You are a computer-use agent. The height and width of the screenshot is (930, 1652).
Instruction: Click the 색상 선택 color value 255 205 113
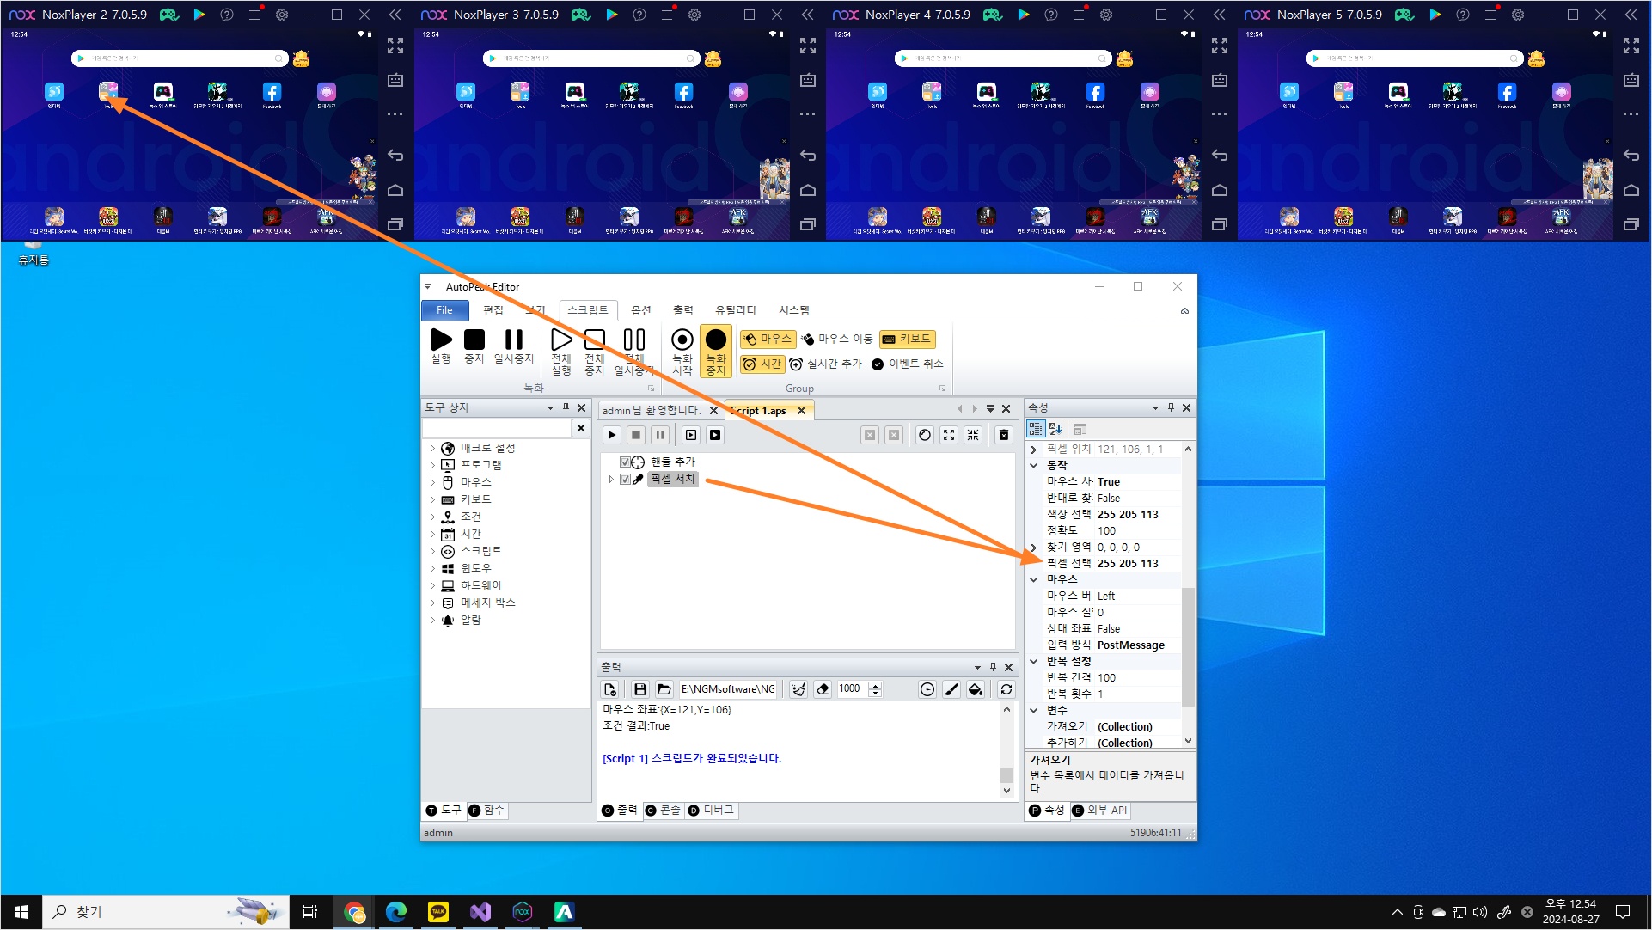click(1128, 515)
